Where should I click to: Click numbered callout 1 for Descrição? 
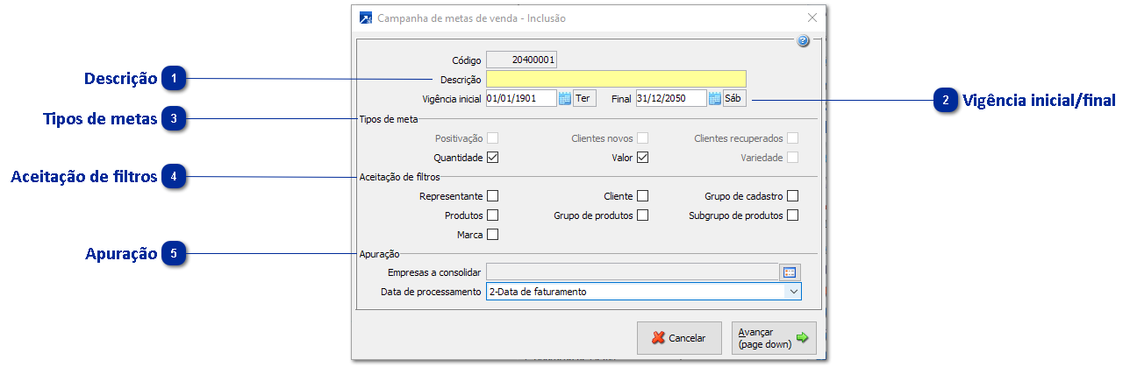(175, 79)
